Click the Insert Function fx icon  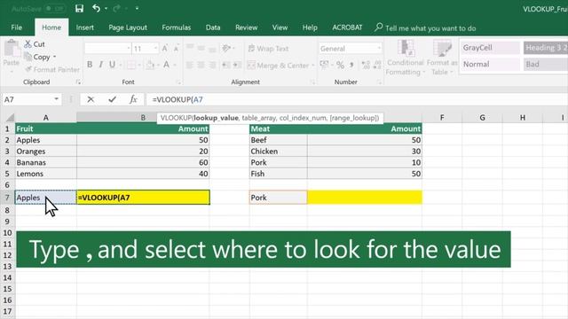[x=133, y=99]
